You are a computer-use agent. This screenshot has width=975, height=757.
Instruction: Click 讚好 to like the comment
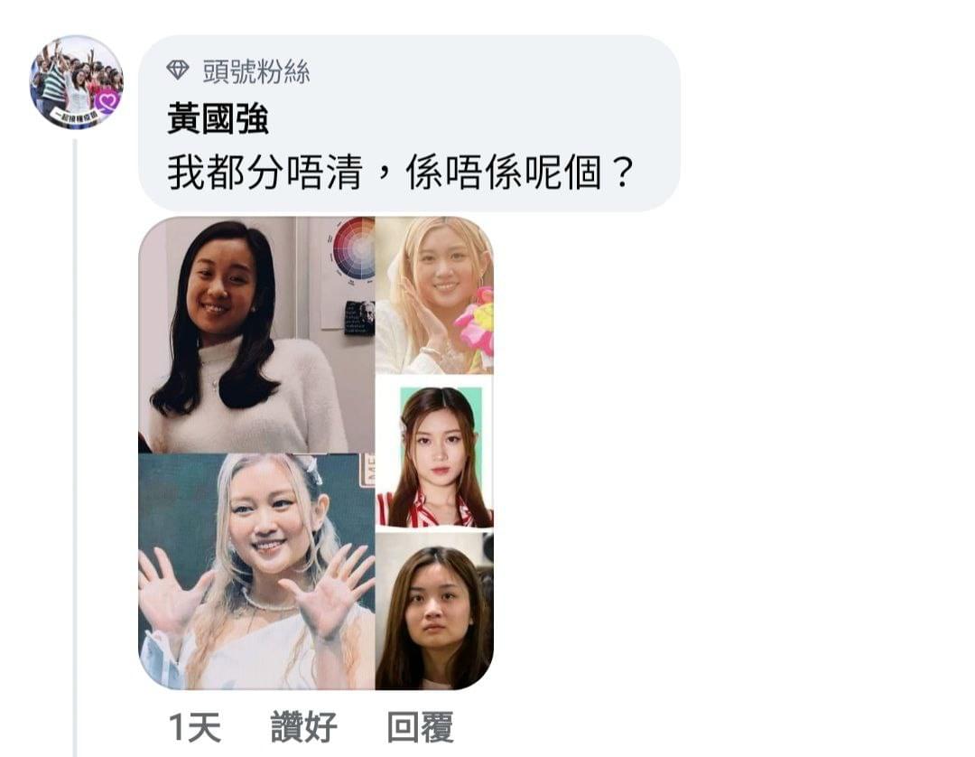pos(303,726)
